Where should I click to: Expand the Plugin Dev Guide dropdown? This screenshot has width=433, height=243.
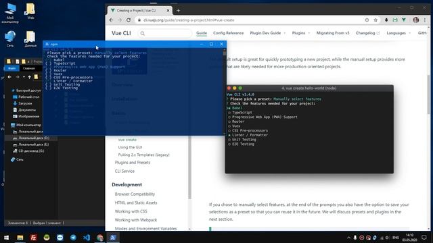pos(268,33)
